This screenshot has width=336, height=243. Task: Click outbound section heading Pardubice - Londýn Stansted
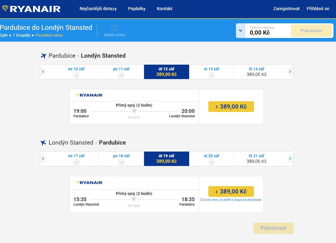[x=87, y=56]
